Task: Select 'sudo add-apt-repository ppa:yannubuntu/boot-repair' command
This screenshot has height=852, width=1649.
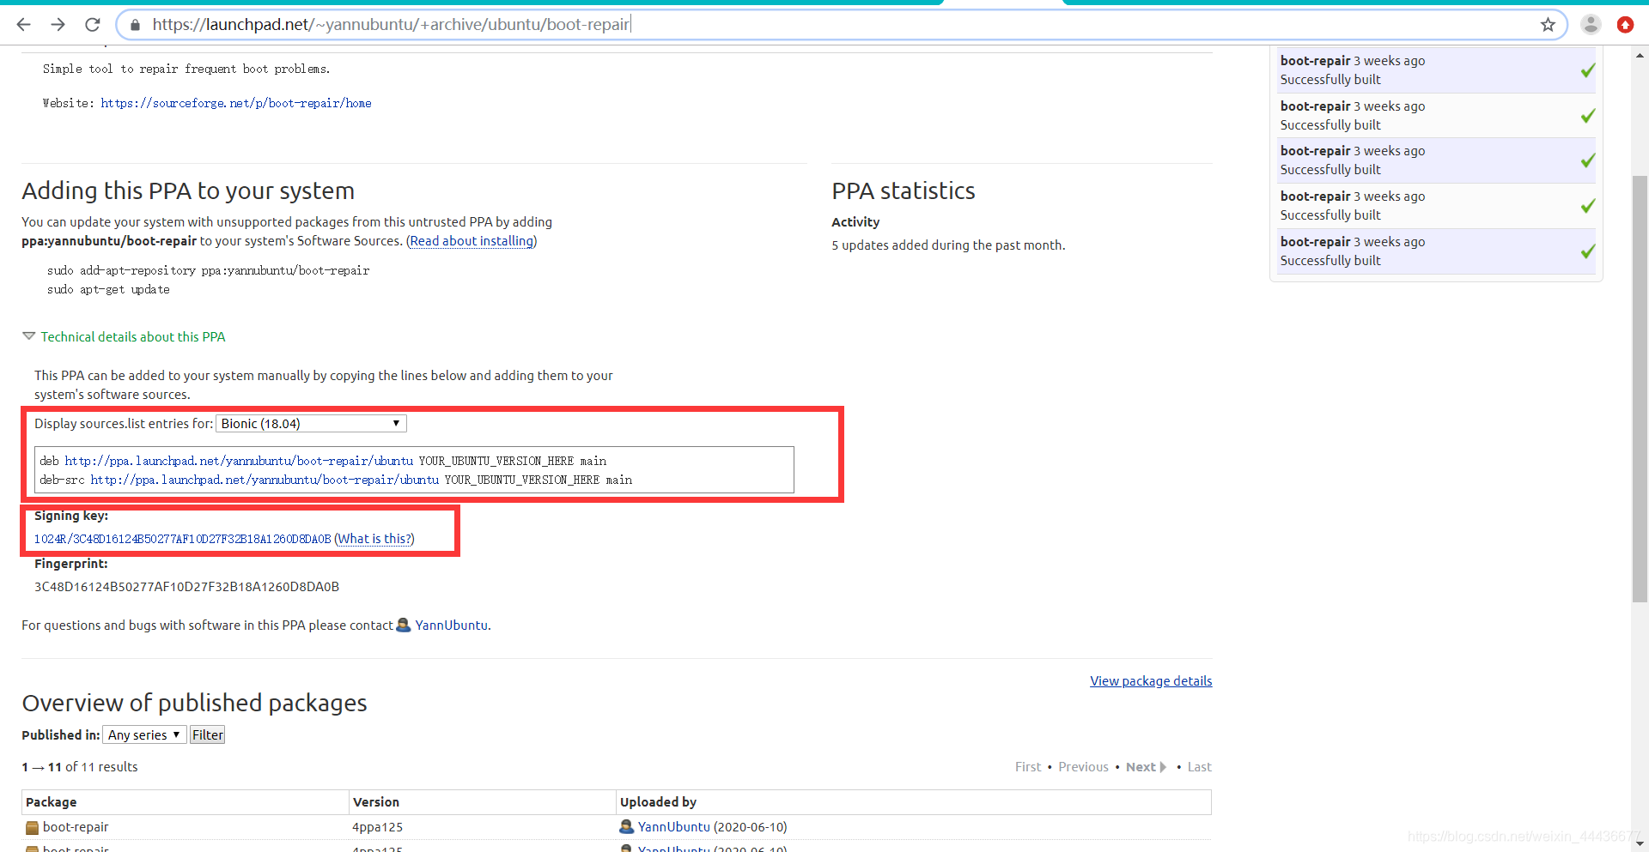Action: [x=208, y=270]
